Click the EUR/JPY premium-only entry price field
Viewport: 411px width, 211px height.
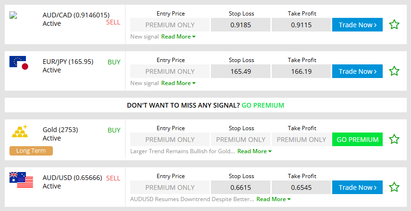coord(170,71)
